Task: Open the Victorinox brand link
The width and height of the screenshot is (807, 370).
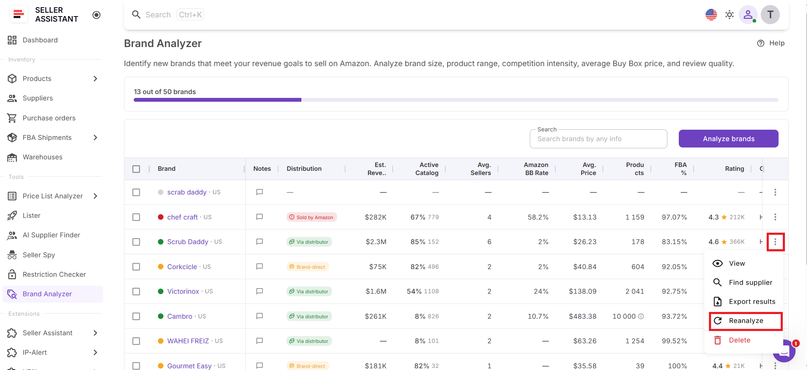Action: (183, 291)
